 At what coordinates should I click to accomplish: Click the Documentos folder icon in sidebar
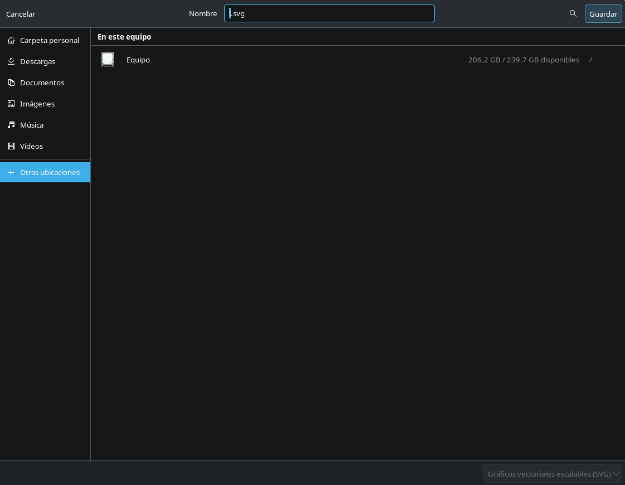11,83
